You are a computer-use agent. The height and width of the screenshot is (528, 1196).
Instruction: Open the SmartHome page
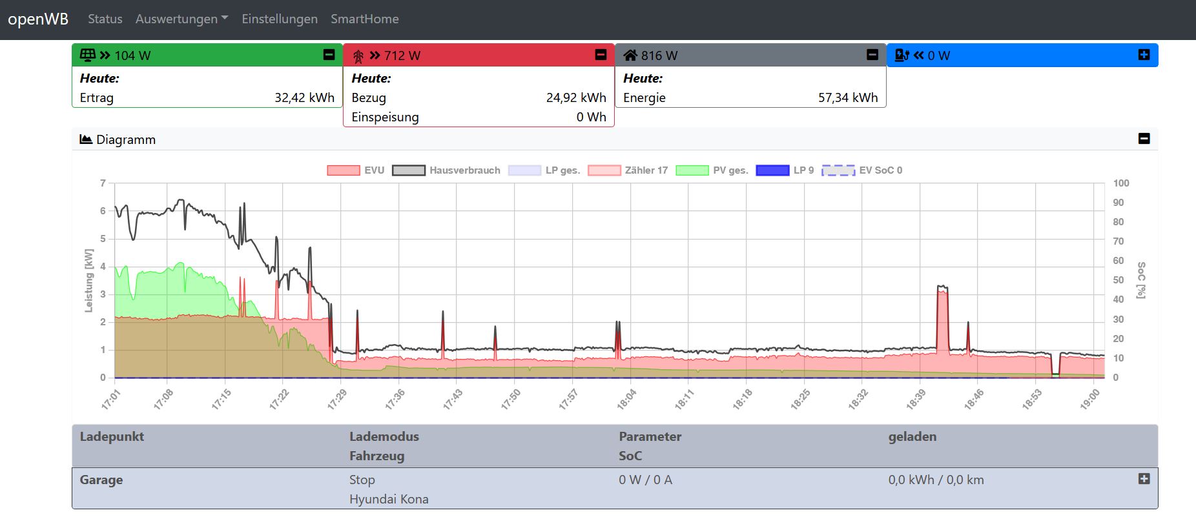364,19
